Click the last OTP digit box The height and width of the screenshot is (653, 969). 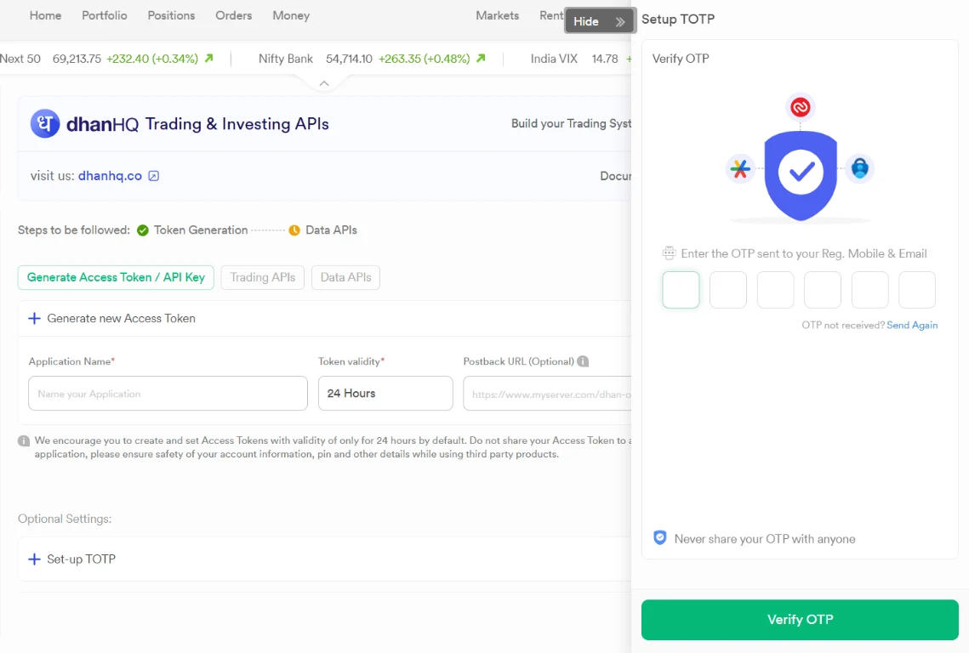click(x=917, y=290)
